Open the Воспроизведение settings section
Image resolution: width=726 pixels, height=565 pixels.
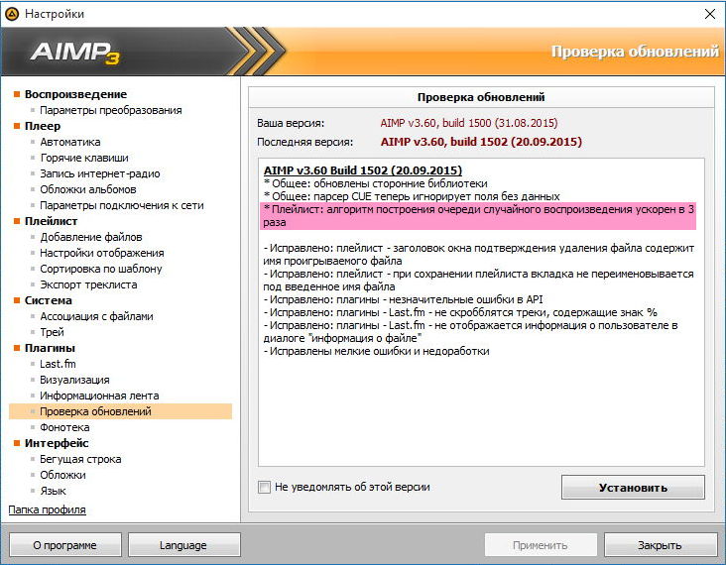click(x=75, y=94)
